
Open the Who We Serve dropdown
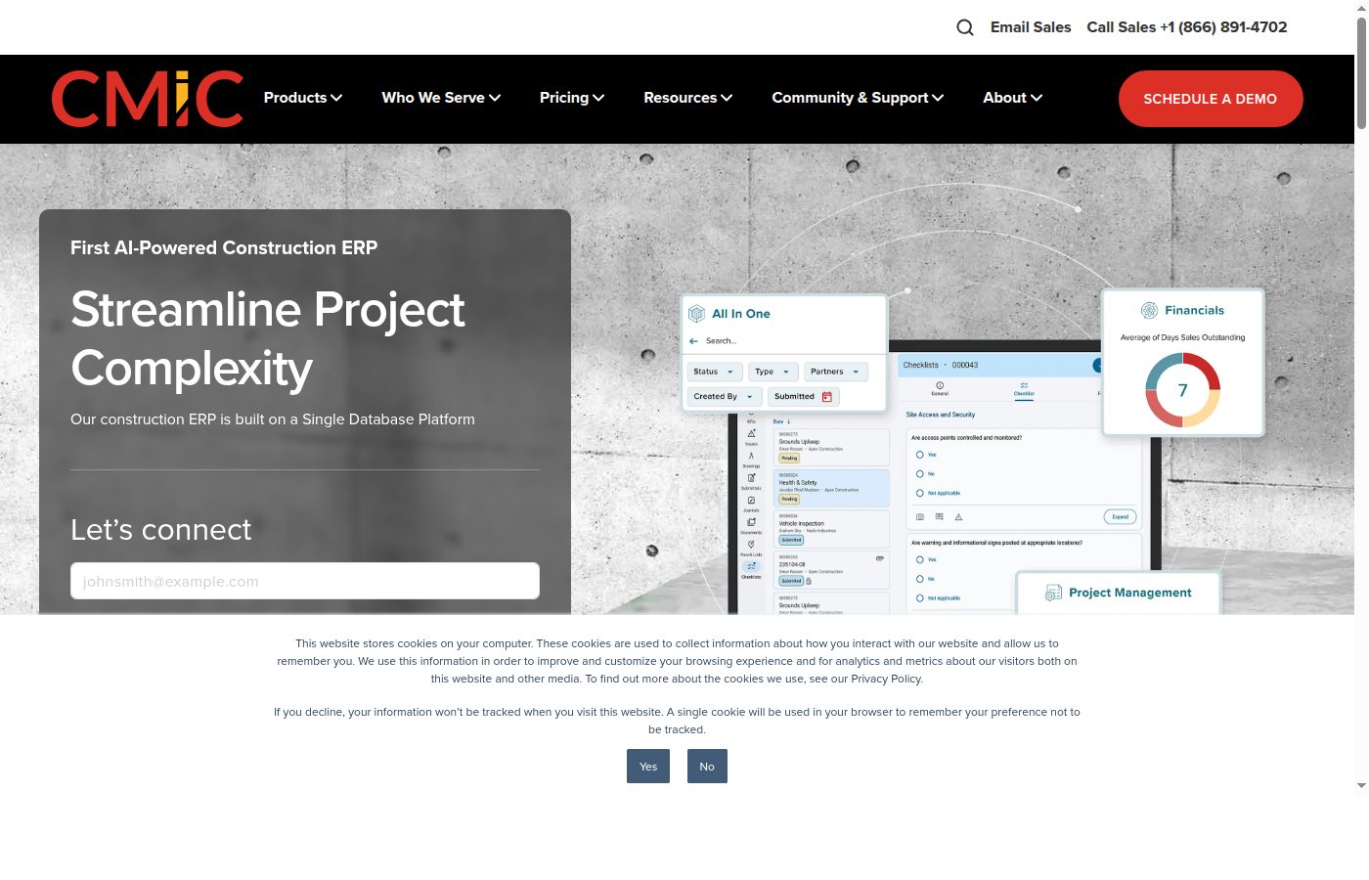coord(441,98)
